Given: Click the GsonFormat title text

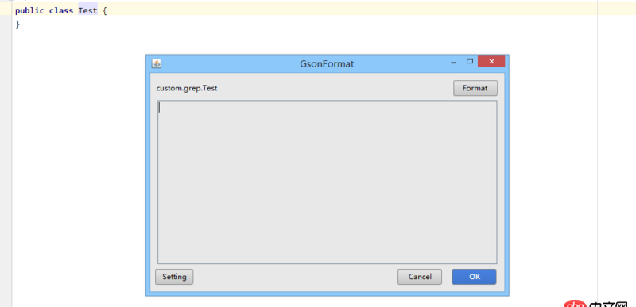Looking at the screenshot, I should point(327,64).
